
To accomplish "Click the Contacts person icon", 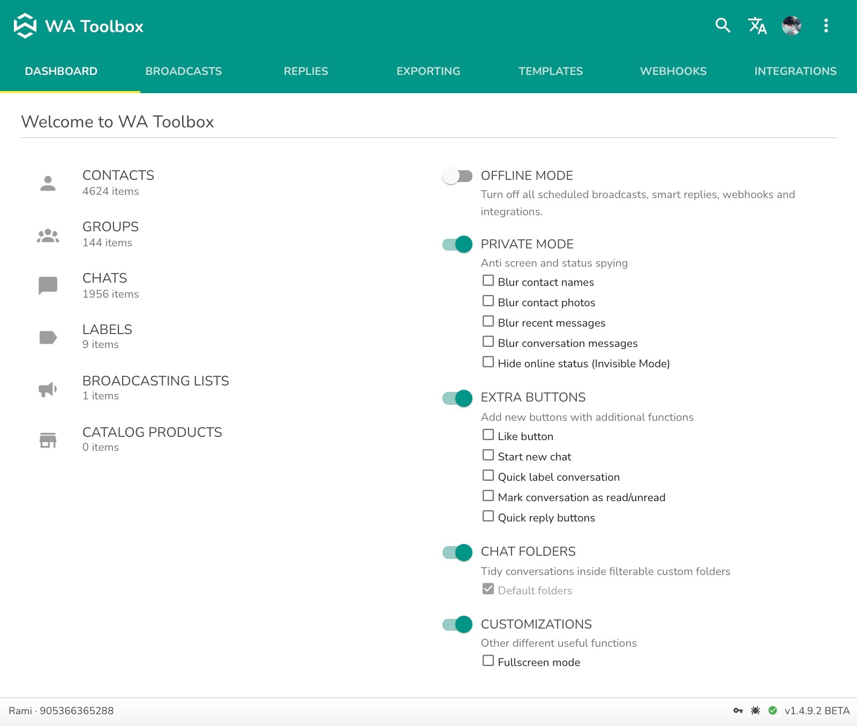I will [x=48, y=183].
